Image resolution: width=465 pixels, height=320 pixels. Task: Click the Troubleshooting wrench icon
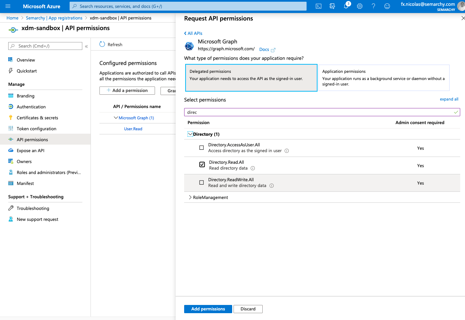11,208
